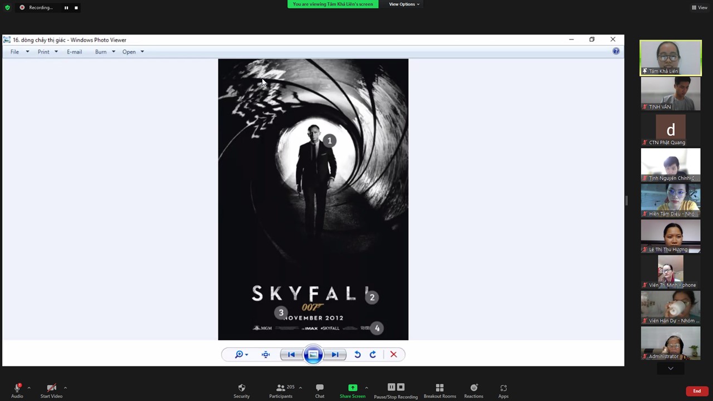Open the File menu
The height and width of the screenshot is (401, 713).
click(14, 52)
